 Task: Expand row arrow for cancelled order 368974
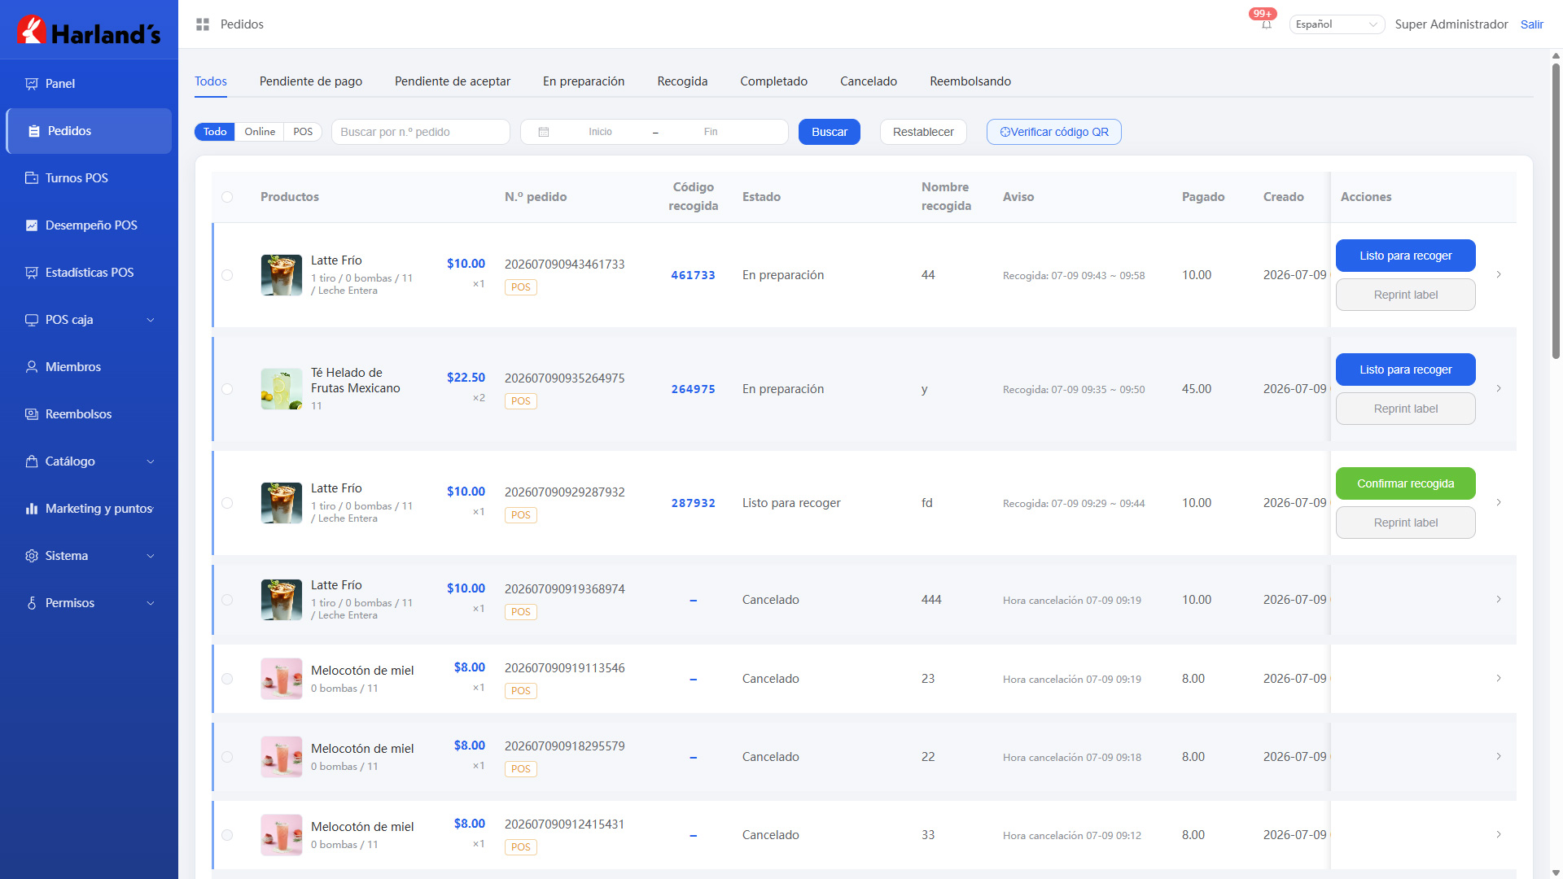(x=1499, y=600)
